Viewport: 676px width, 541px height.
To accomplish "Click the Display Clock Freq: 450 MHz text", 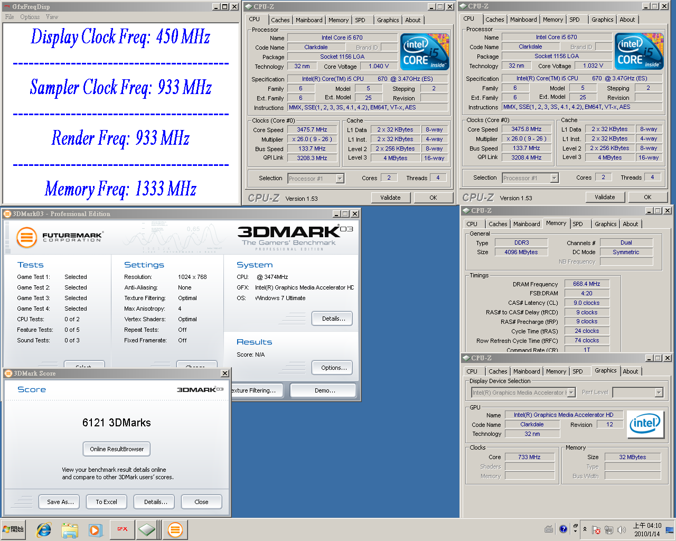I will 120,37.
